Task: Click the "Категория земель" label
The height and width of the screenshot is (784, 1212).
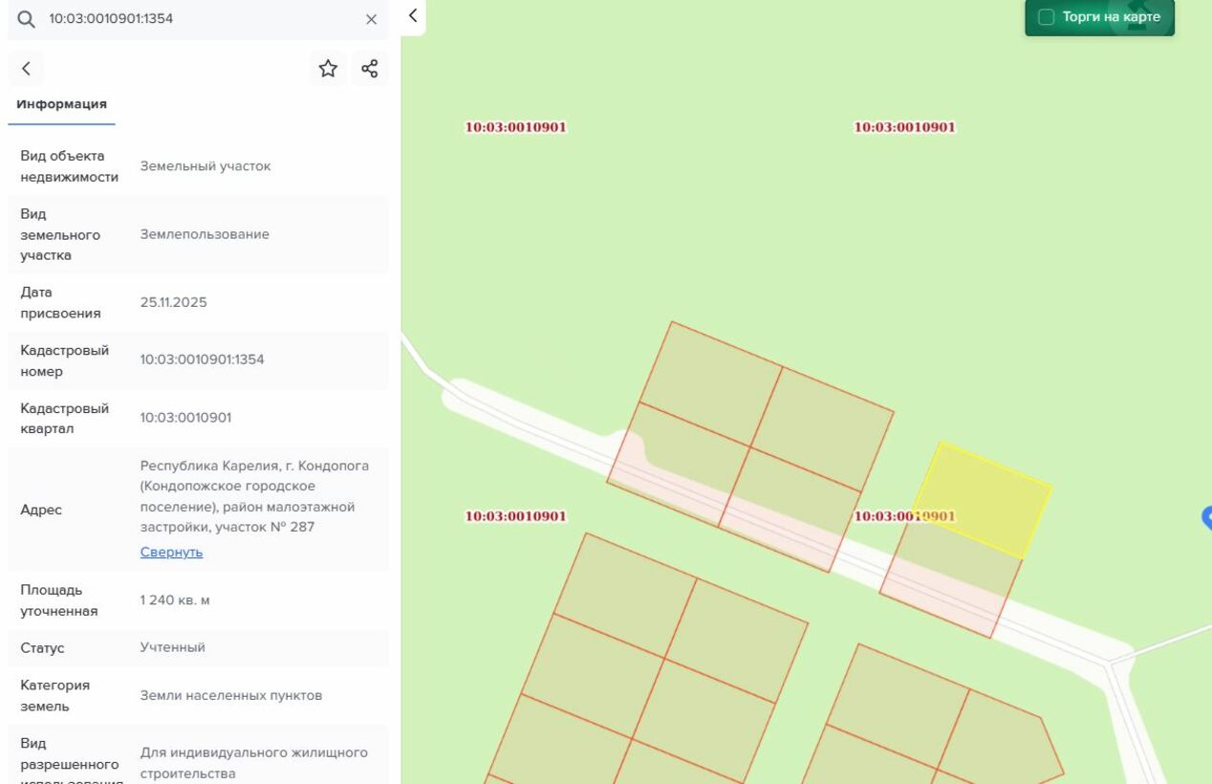Action: point(55,696)
